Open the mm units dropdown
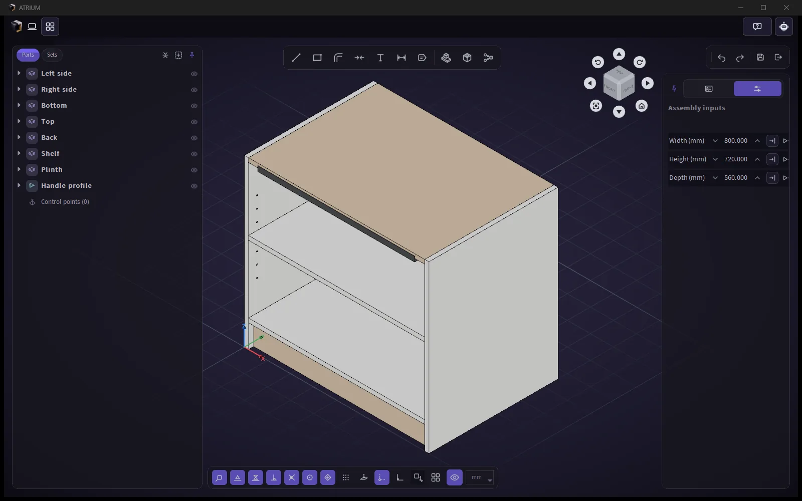Screen dimensions: 802x501 [480, 477]
